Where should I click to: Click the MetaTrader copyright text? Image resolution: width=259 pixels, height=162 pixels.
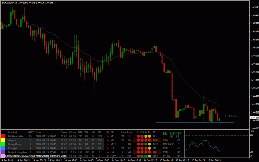36,155
